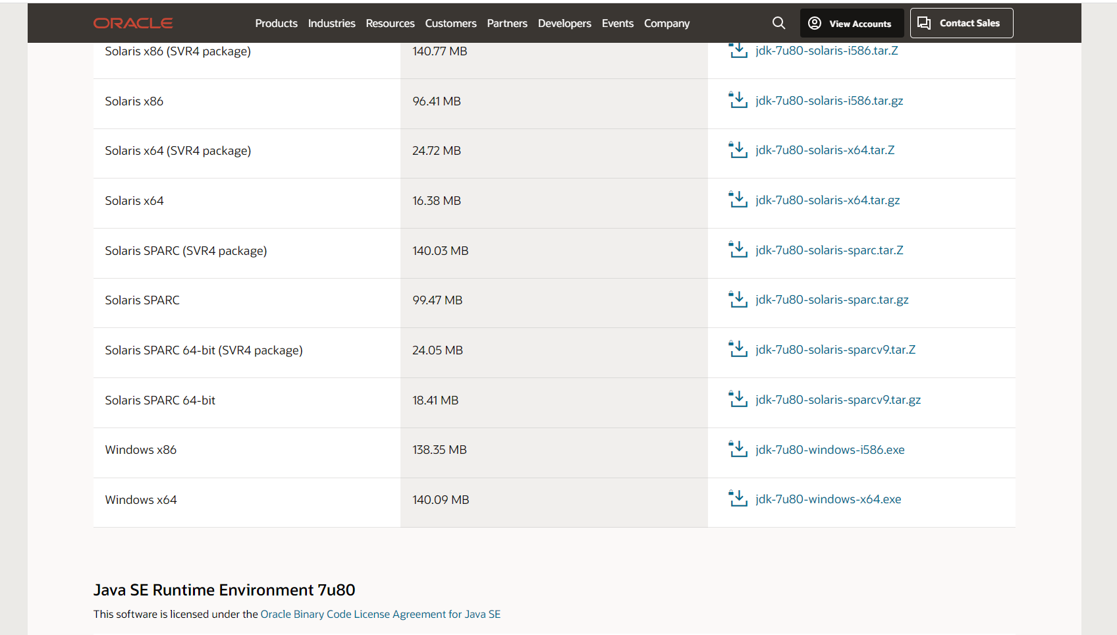Click download icon for jdk-7u80-solaris-i586.tar.Z

coord(738,50)
